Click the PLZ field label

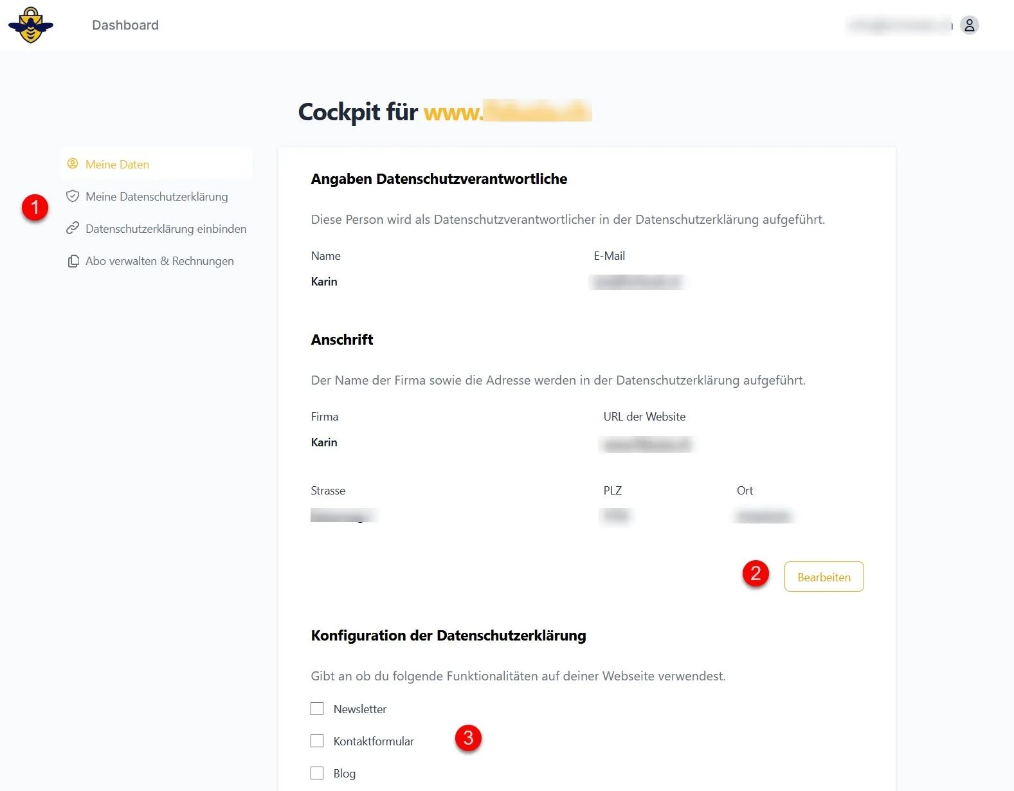pyautogui.click(x=613, y=491)
